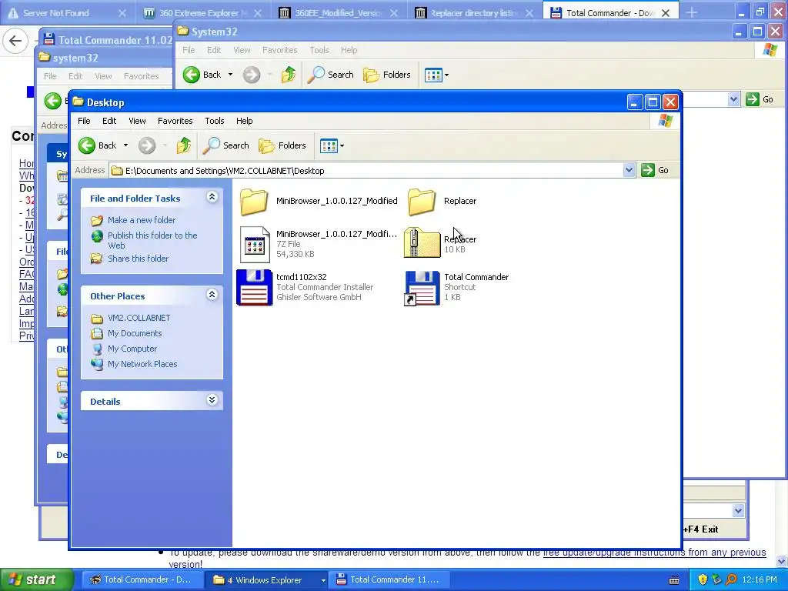Open File menu in System32 window

pyautogui.click(x=189, y=50)
